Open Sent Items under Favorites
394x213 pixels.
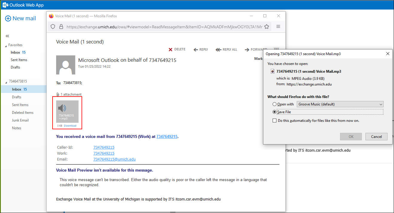19,60
